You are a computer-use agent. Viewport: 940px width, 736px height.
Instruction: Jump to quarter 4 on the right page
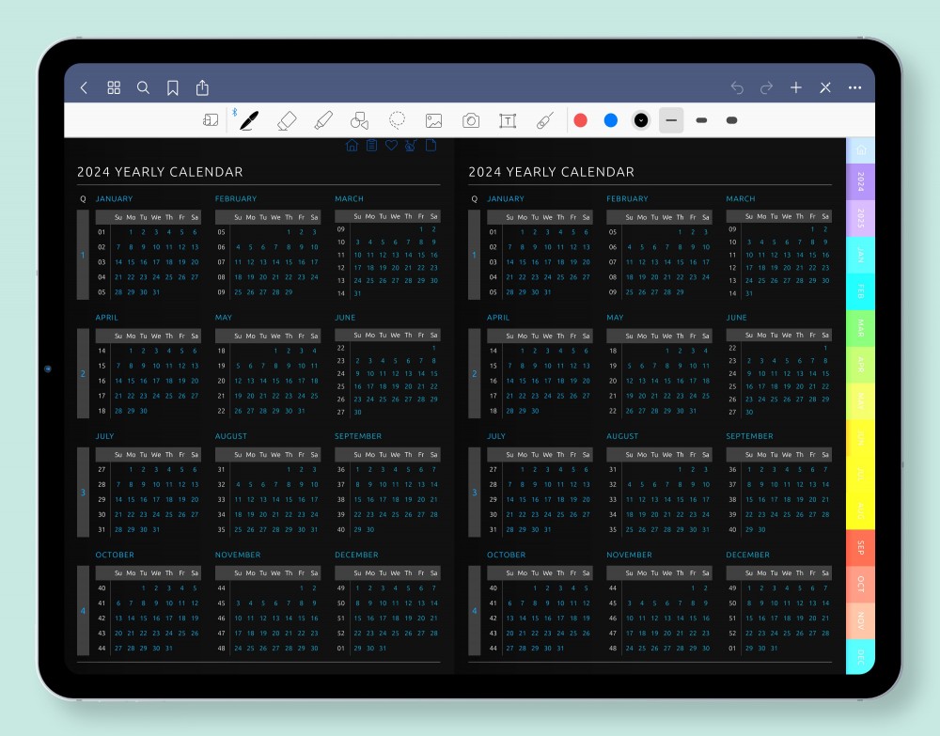pos(474,611)
